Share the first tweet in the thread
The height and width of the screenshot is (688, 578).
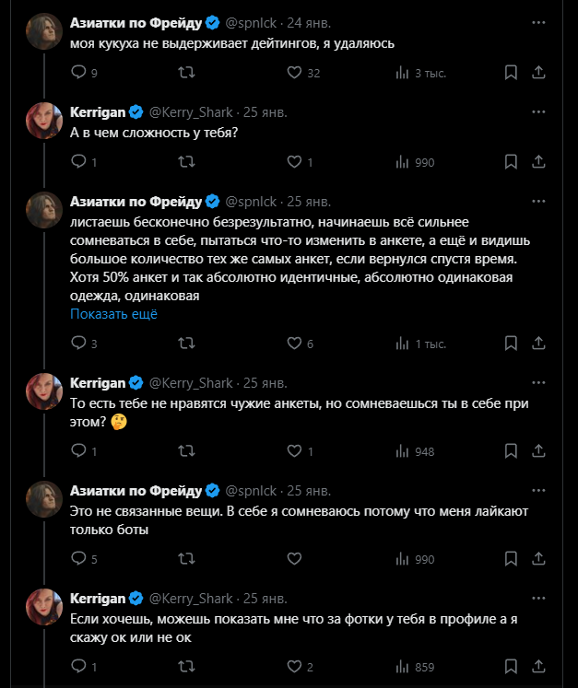point(537,73)
